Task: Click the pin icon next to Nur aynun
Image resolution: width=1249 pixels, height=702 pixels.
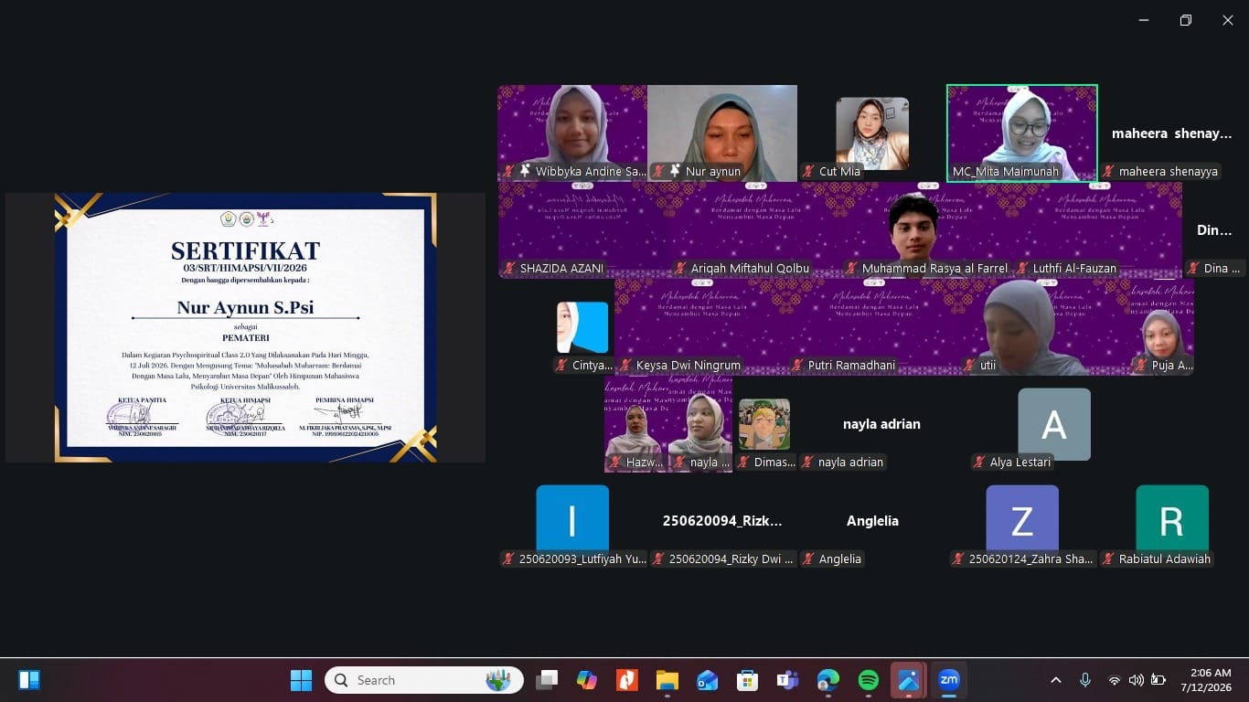Action: tap(675, 171)
